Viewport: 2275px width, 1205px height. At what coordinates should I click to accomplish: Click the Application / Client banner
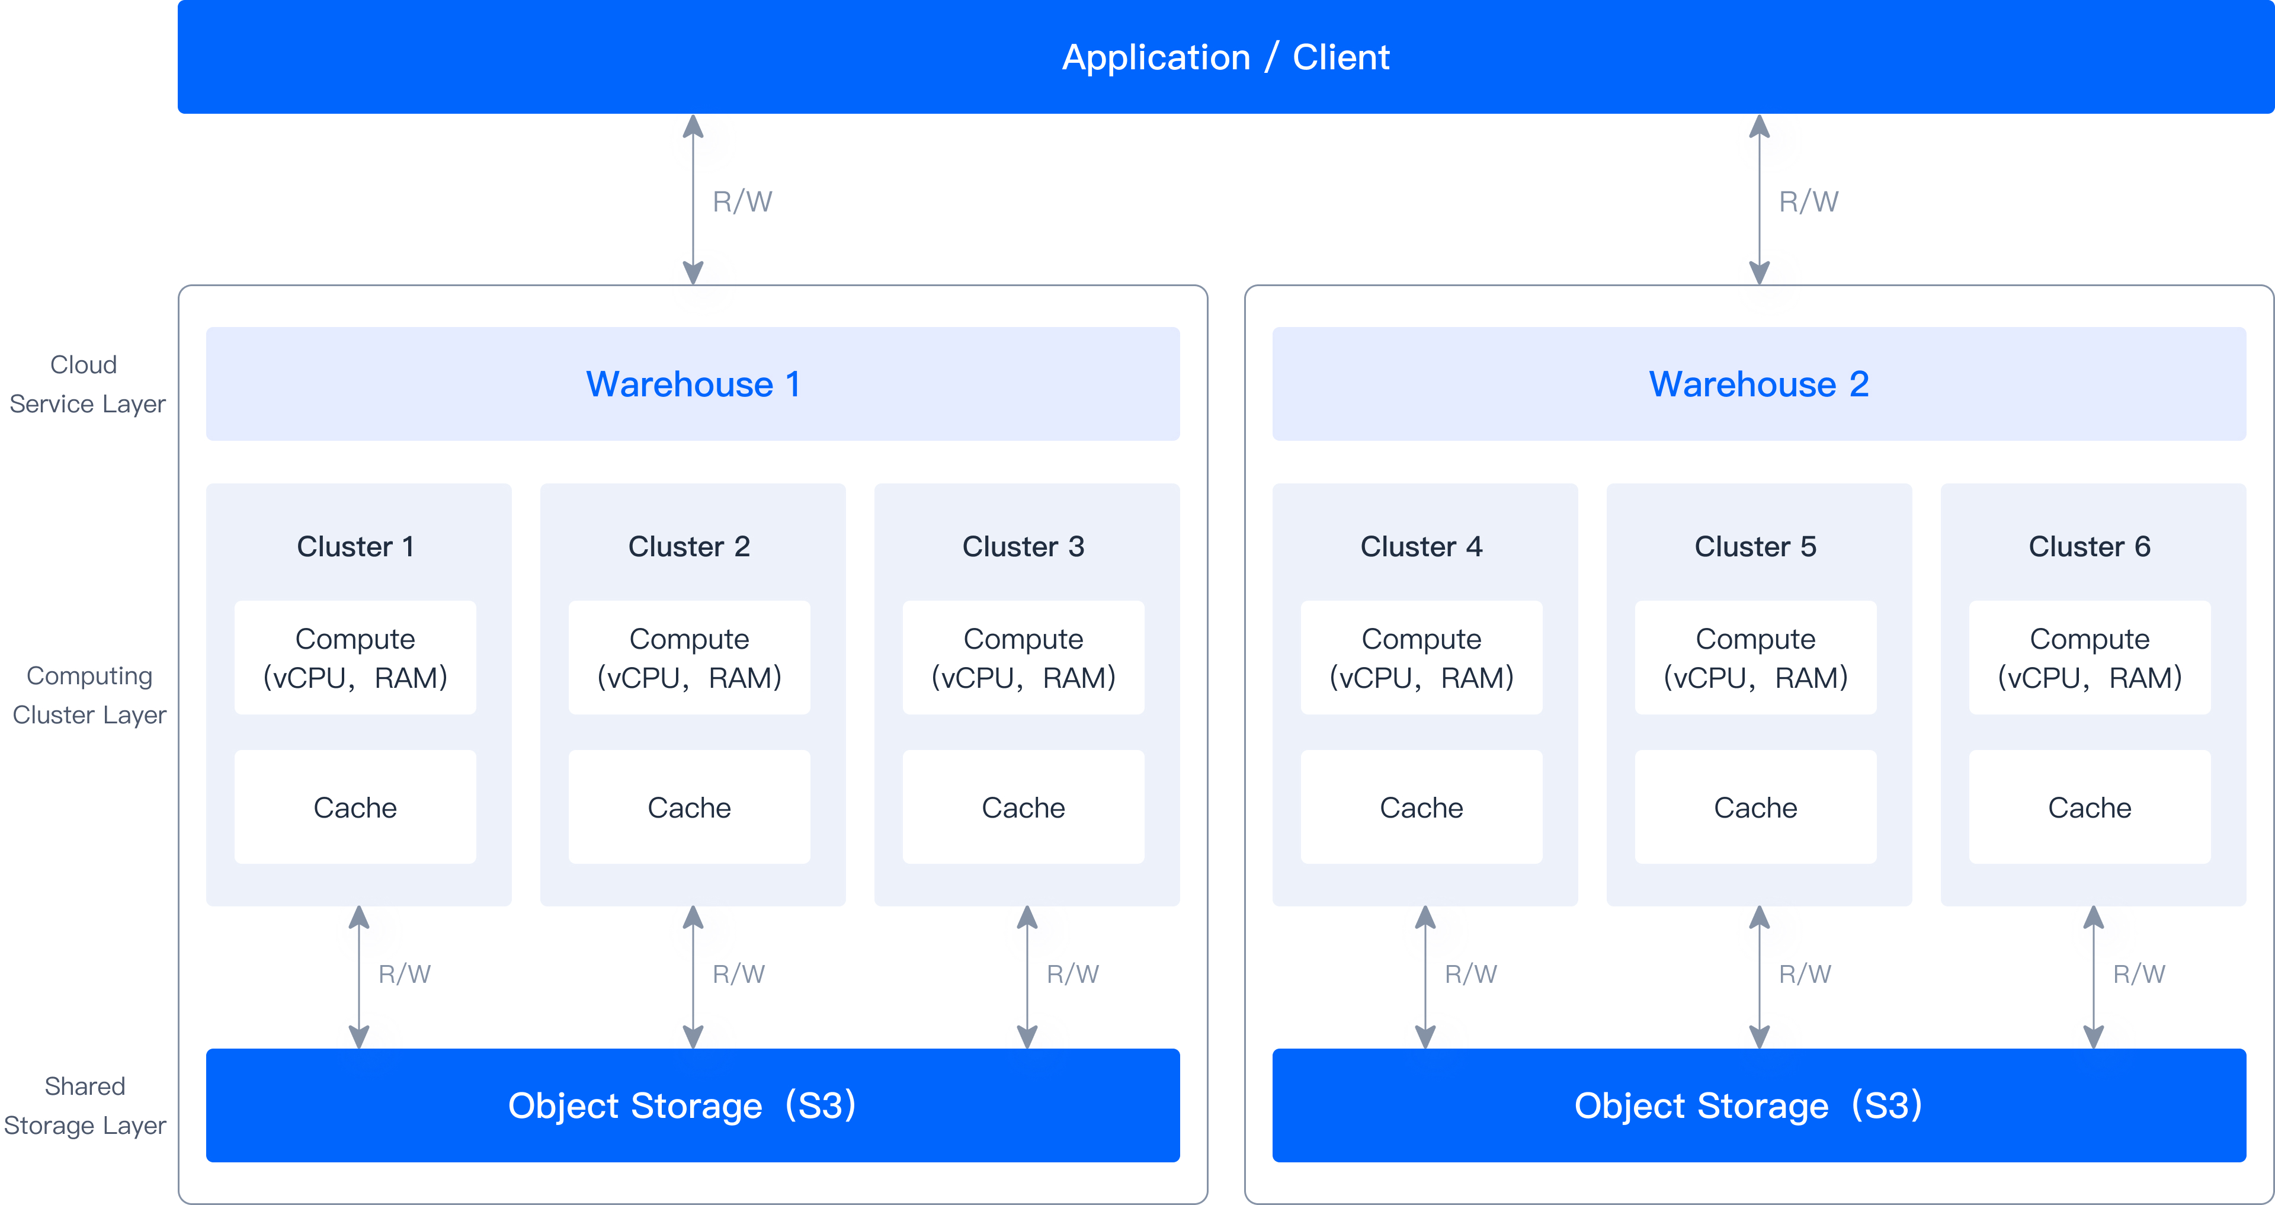(1226, 56)
